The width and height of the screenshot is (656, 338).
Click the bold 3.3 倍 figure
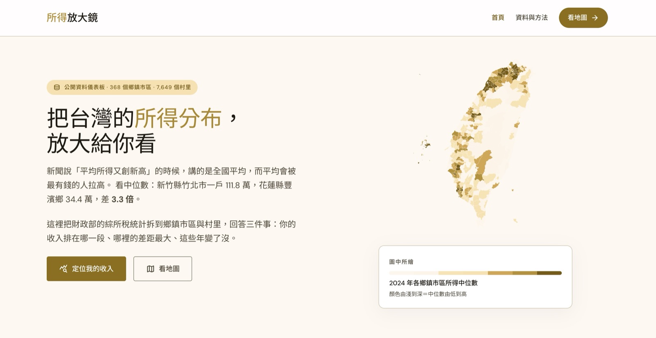(123, 199)
